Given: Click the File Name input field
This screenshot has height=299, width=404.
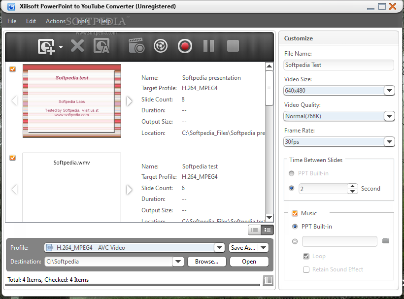Looking at the screenshot, I should [x=339, y=65].
